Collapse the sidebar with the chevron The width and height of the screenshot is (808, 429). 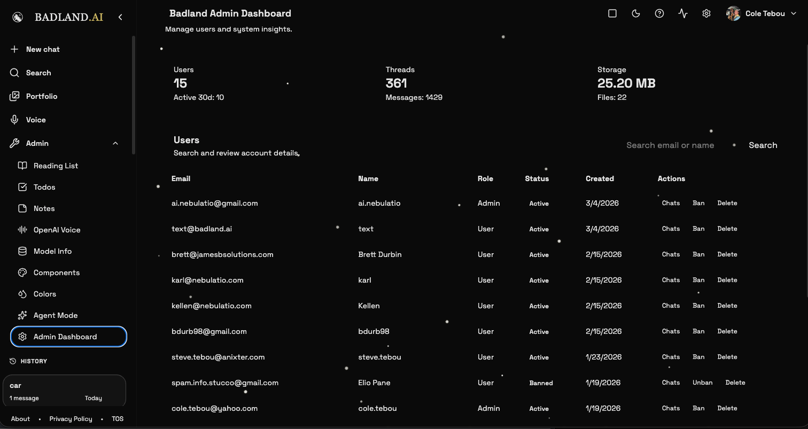click(x=120, y=17)
